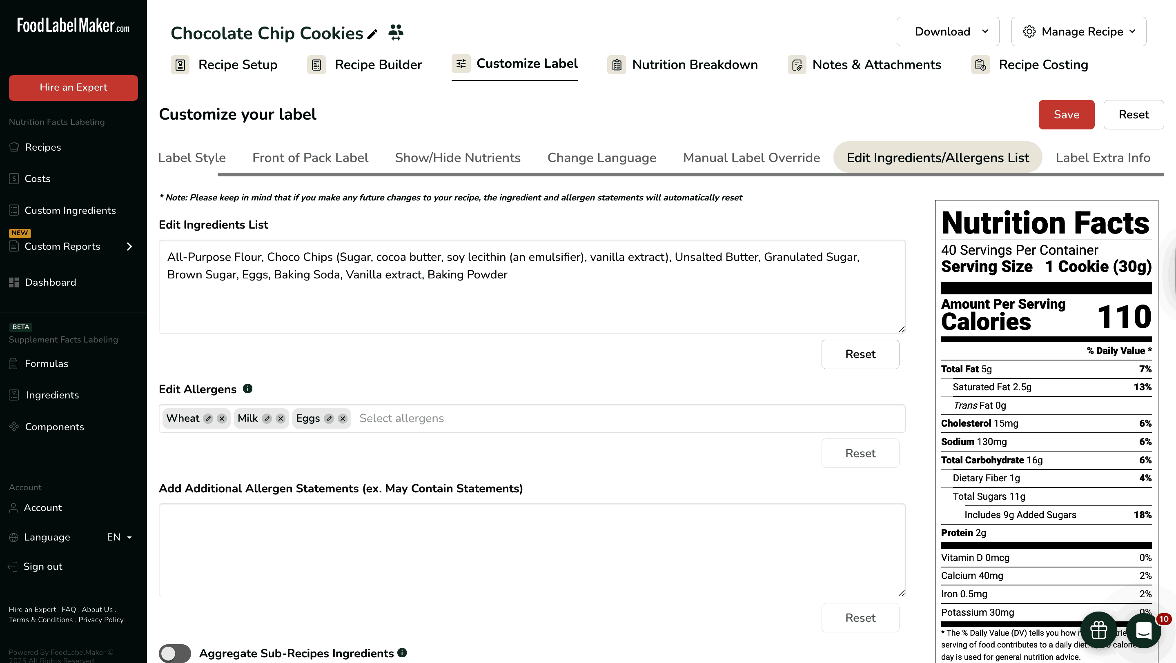Click the Edit Allergens info icon
Screen dimensions: 1176x663
coord(247,389)
